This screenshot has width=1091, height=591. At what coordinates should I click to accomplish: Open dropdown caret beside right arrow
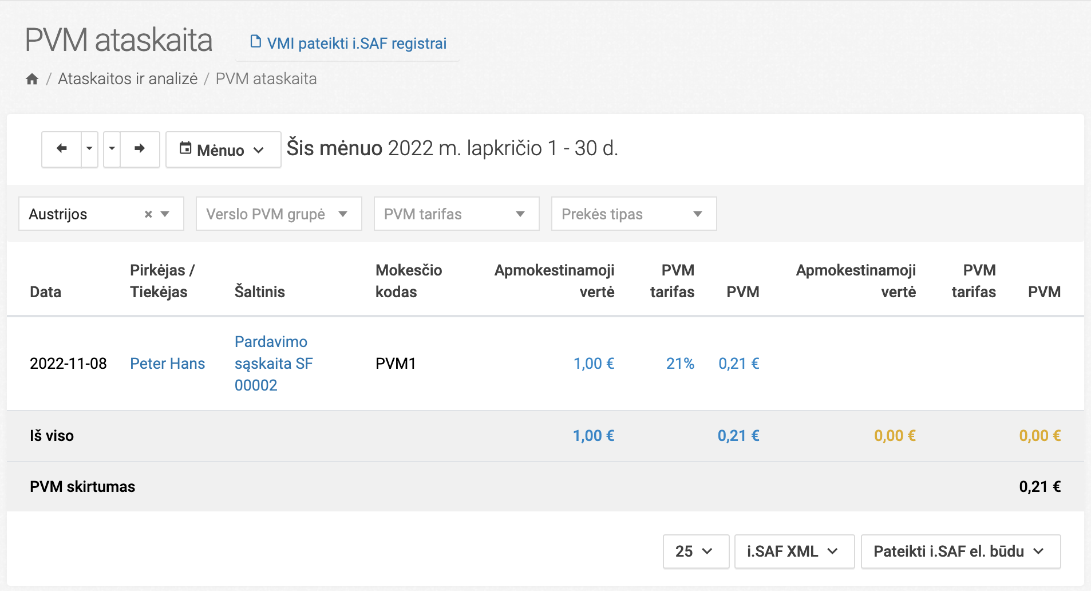[112, 149]
